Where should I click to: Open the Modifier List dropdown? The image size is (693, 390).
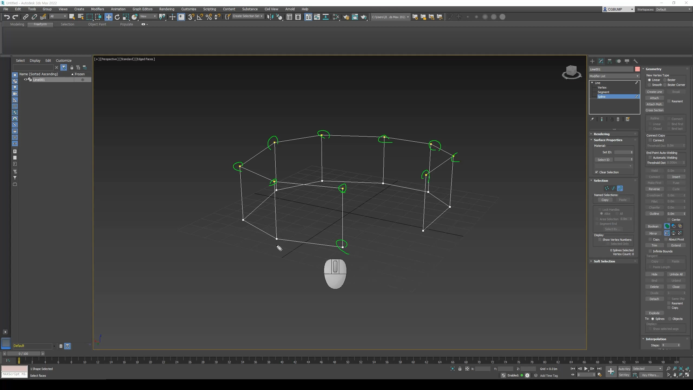[614, 76]
